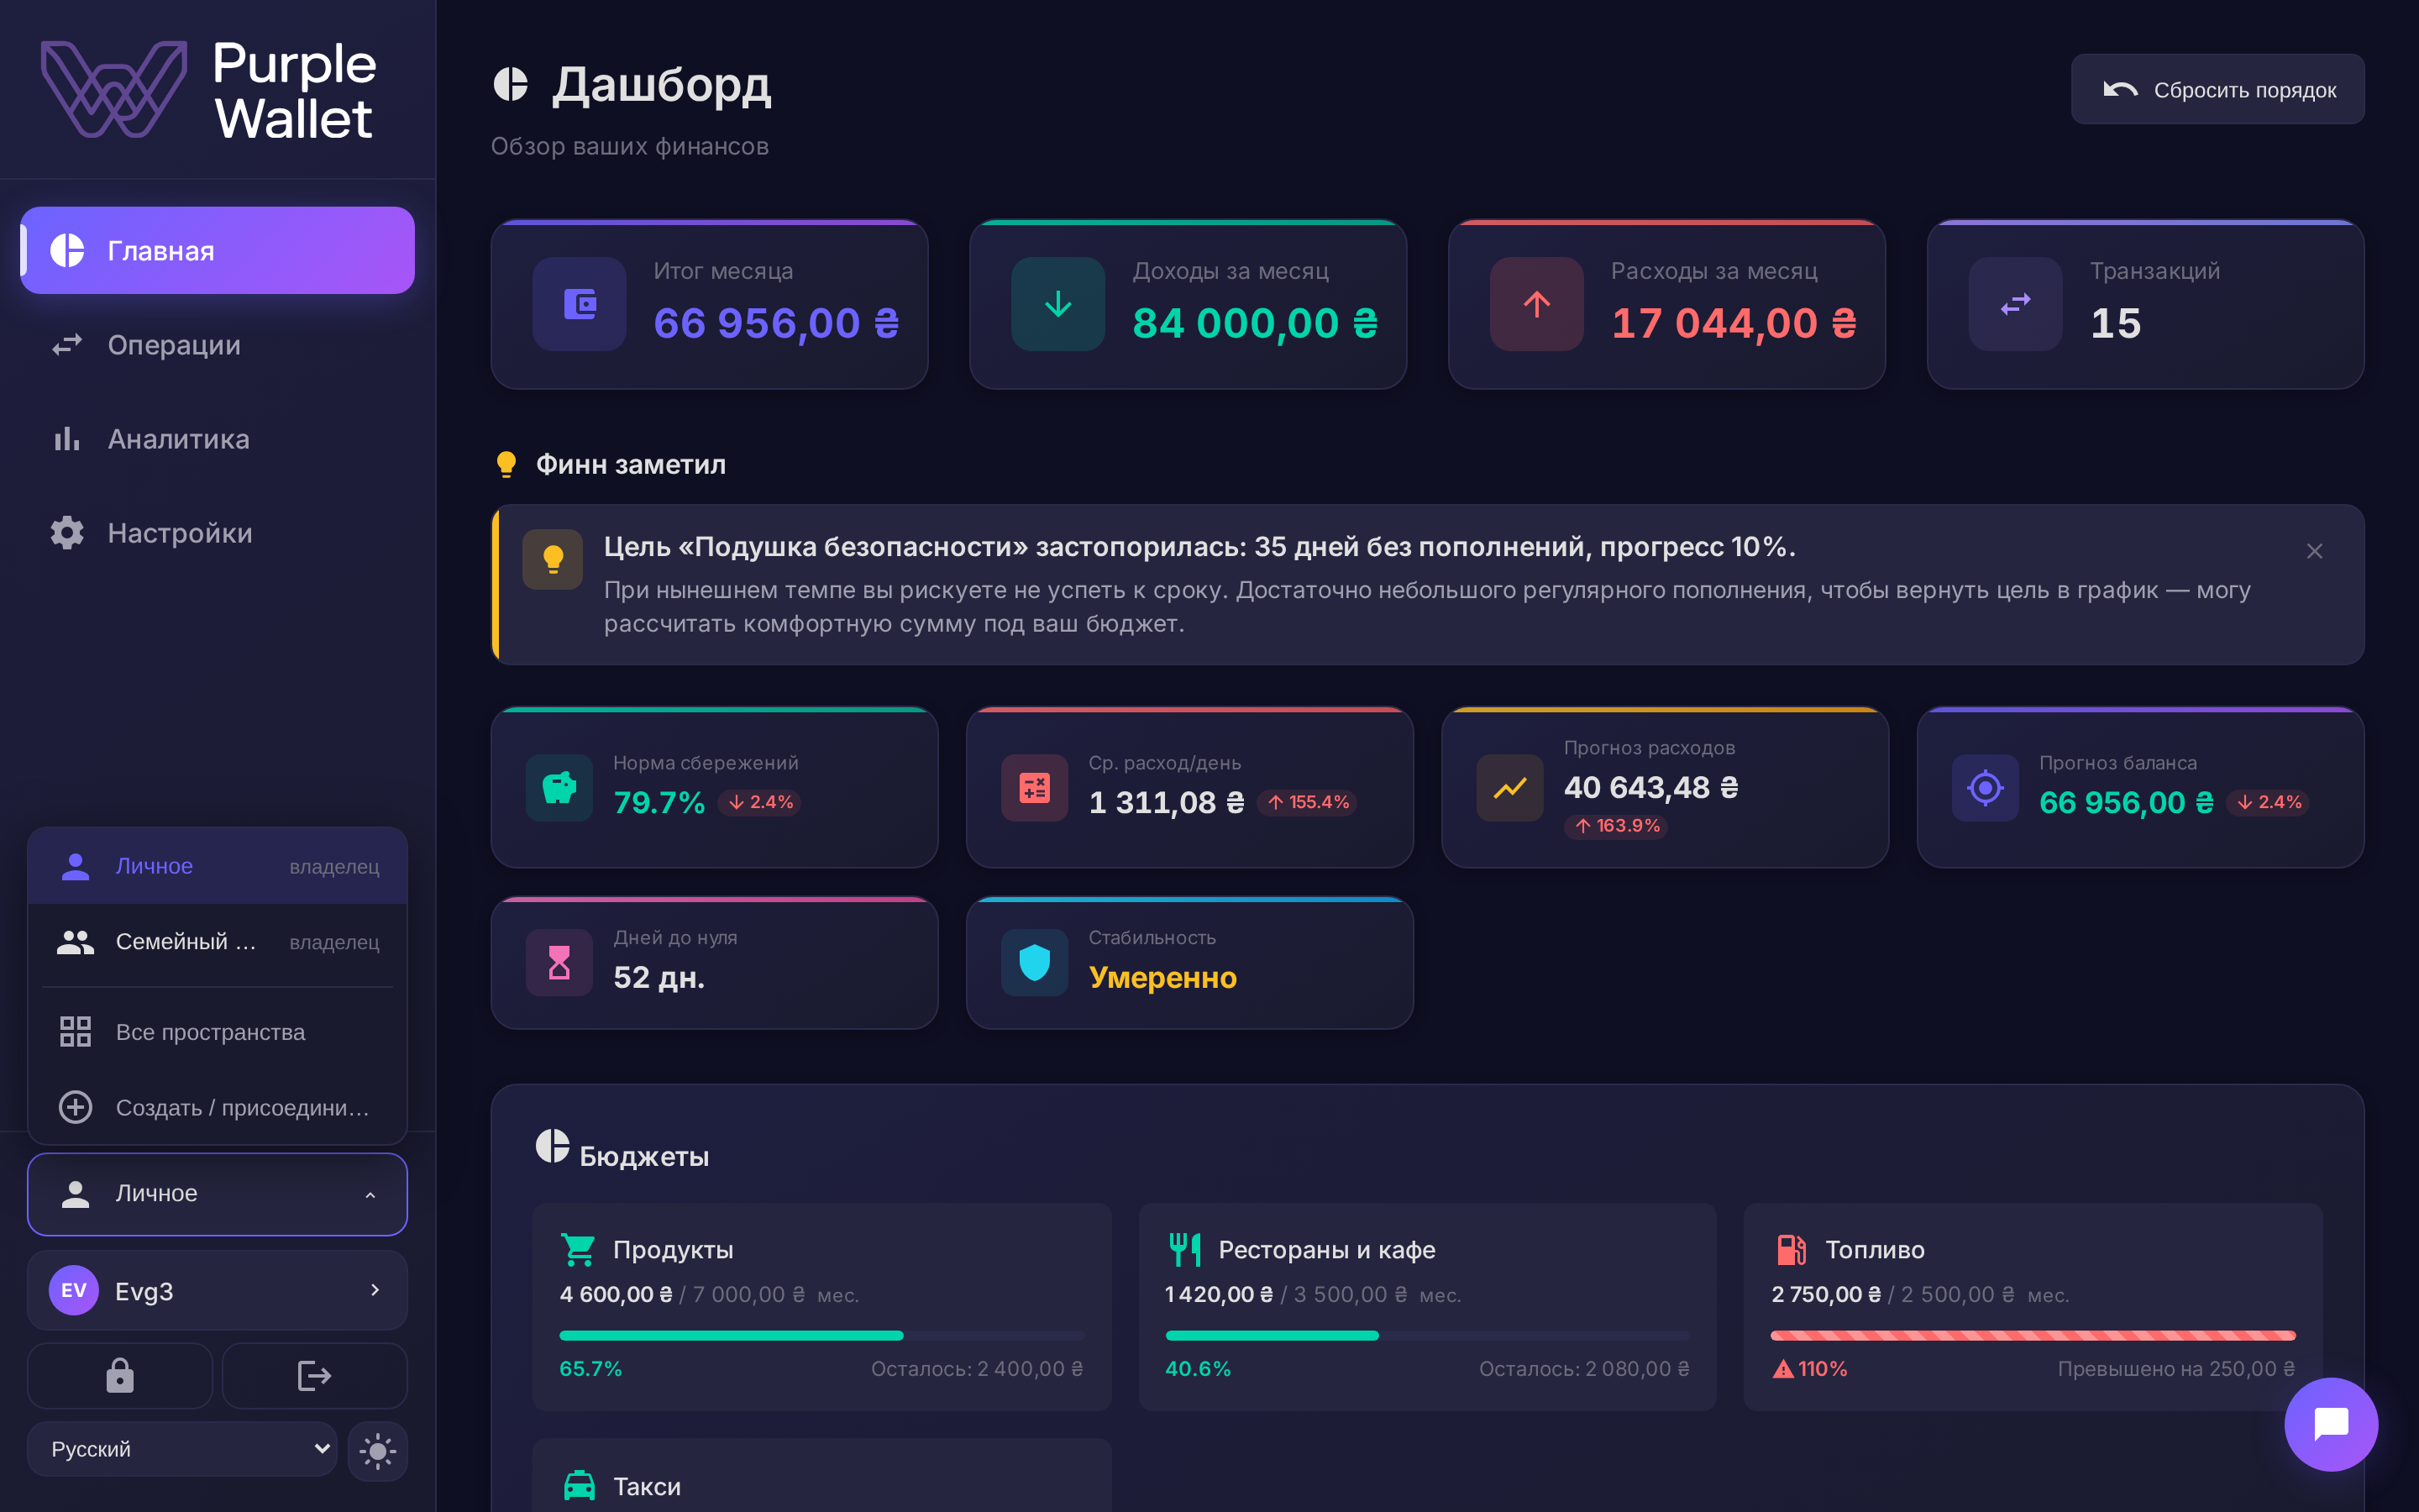Click Осталось: 2 080,00 ₴ in Рестораны
Screen dimensions: 2419x1512
tap(1584, 1369)
